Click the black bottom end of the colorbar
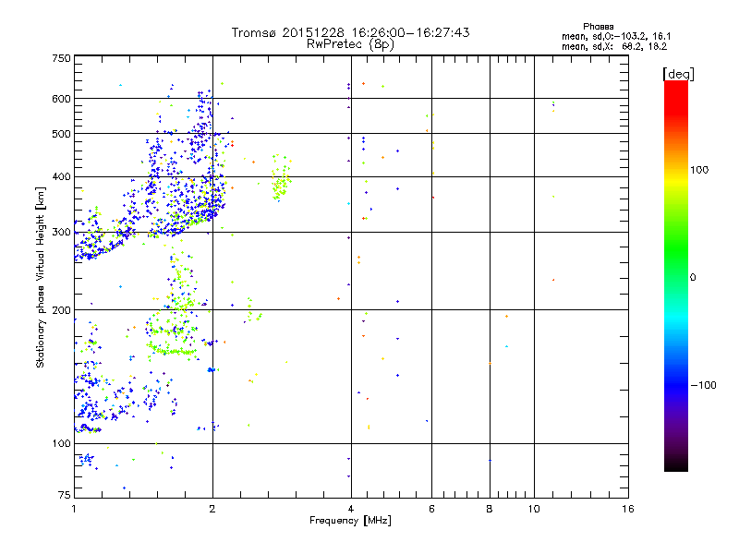 tap(676, 464)
